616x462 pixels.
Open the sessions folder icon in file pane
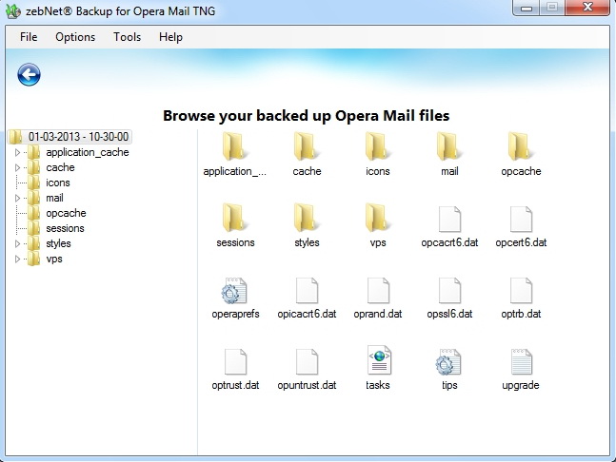pyautogui.click(x=235, y=218)
